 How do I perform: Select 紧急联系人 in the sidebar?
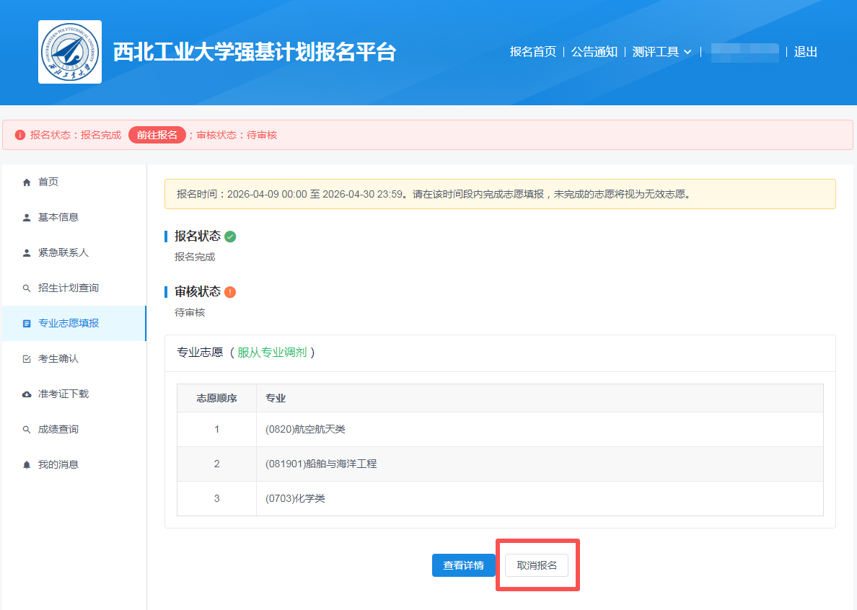tap(63, 253)
